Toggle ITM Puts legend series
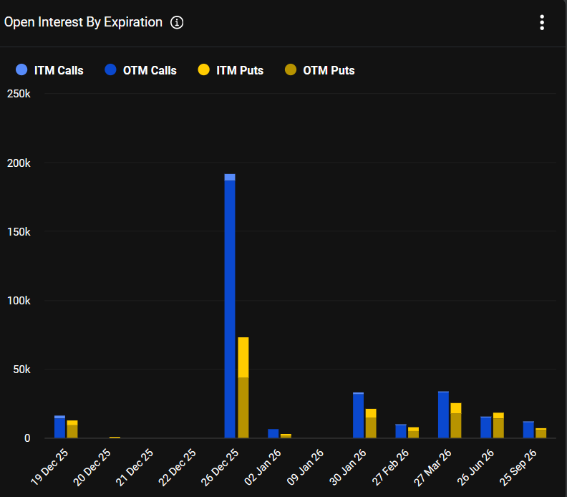Image resolution: width=567 pixels, height=497 pixels. (x=240, y=70)
